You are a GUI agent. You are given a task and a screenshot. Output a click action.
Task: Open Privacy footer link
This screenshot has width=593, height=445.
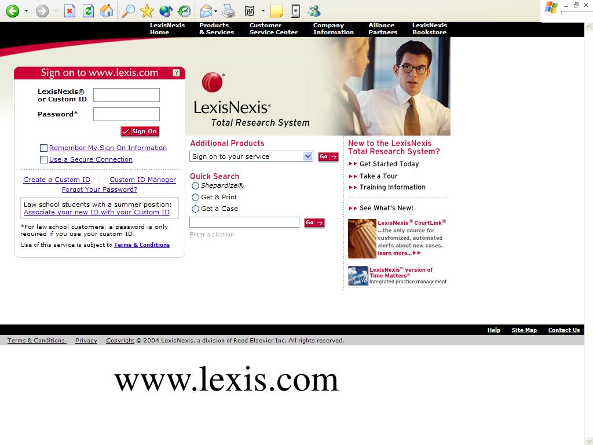point(86,341)
